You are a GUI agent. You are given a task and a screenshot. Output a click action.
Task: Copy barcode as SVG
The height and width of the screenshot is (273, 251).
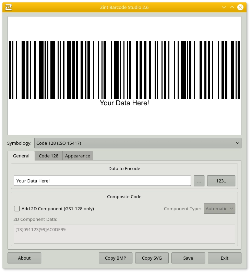(x=152, y=258)
